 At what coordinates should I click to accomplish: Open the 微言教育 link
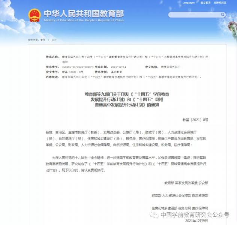coord(205,3)
